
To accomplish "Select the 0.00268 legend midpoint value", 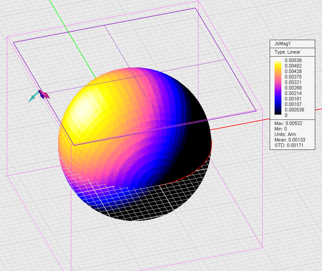I will pyautogui.click(x=293, y=88).
